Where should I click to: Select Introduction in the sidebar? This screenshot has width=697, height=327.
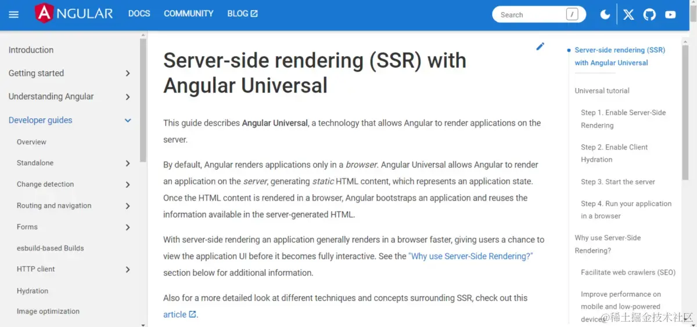(31, 50)
